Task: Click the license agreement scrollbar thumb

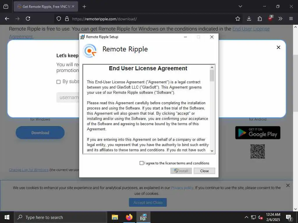Action: (x=212, y=75)
